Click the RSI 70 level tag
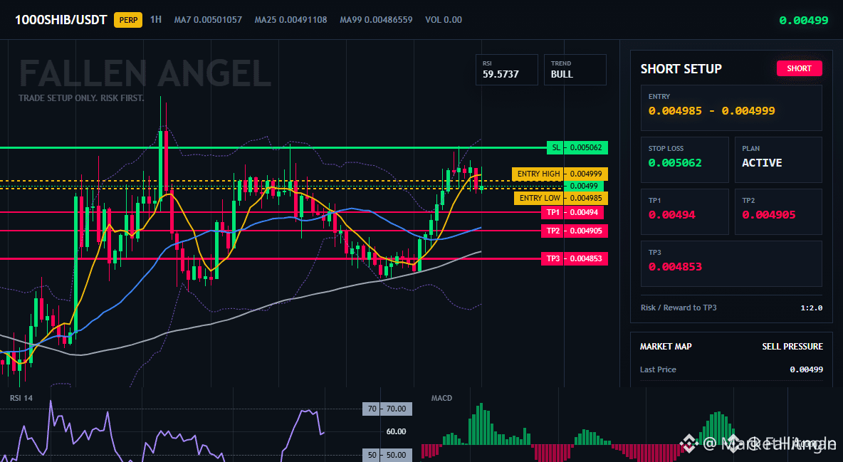 pos(387,409)
